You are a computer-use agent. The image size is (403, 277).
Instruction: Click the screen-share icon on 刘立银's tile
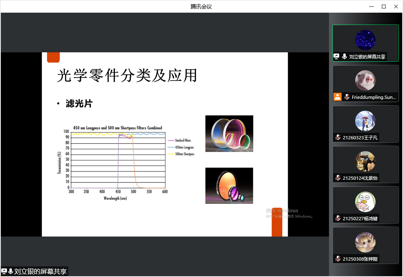coord(337,56)
